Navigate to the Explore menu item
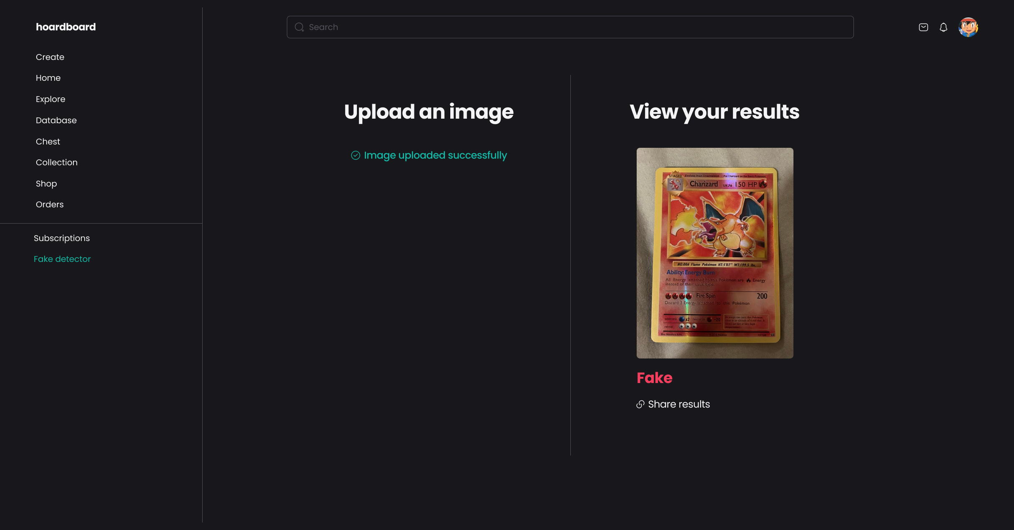 [50, 99]
